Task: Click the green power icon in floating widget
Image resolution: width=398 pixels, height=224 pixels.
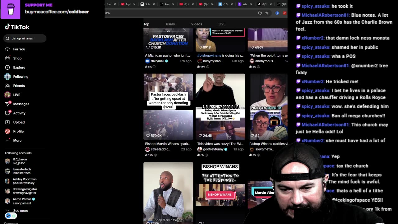Action: click(x=14, y=216)
